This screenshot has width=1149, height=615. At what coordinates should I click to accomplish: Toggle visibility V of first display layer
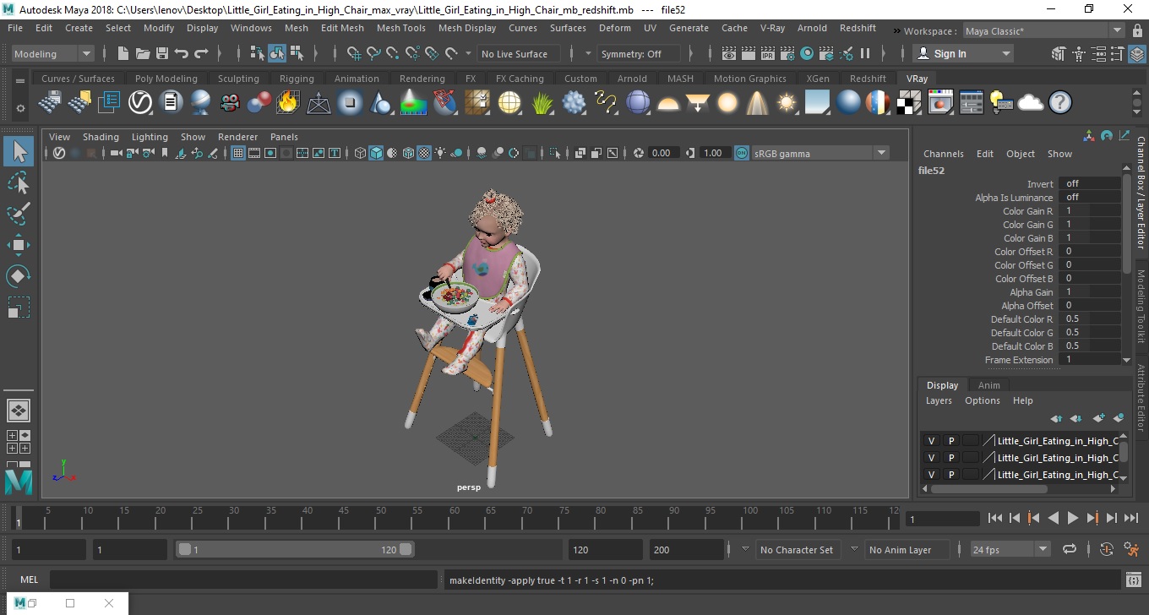931,441
